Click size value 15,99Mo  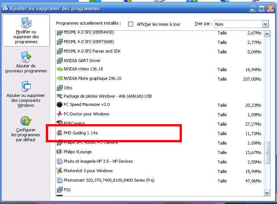tap(253, 171)
